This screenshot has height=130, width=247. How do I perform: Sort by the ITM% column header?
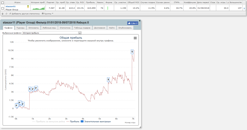pos(176,2)
